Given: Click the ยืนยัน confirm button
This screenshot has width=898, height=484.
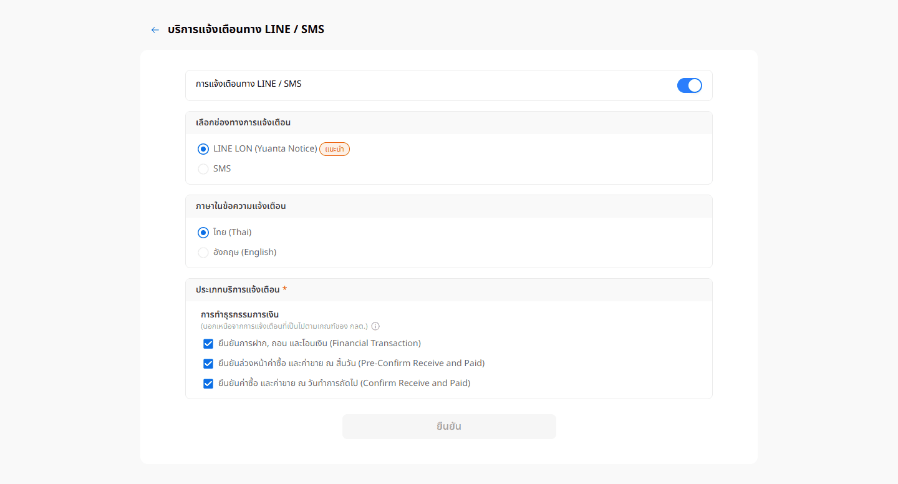Looking at the screenshot, I should coord(449,427).
